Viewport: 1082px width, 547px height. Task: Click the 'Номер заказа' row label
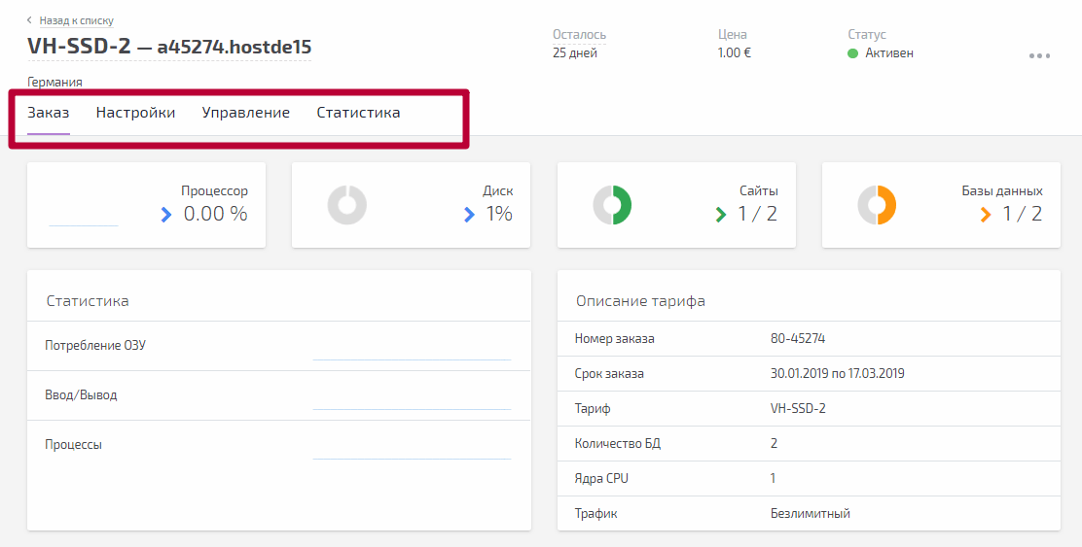[x=614, y=338]
